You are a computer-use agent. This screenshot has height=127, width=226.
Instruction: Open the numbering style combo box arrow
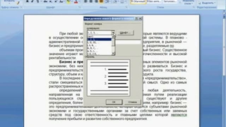113,33
